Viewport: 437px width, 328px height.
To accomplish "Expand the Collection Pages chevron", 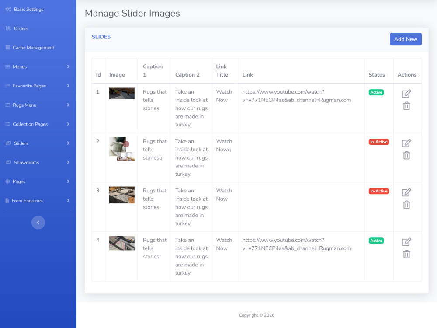I will pyautogui.click(x=68, y=124).
